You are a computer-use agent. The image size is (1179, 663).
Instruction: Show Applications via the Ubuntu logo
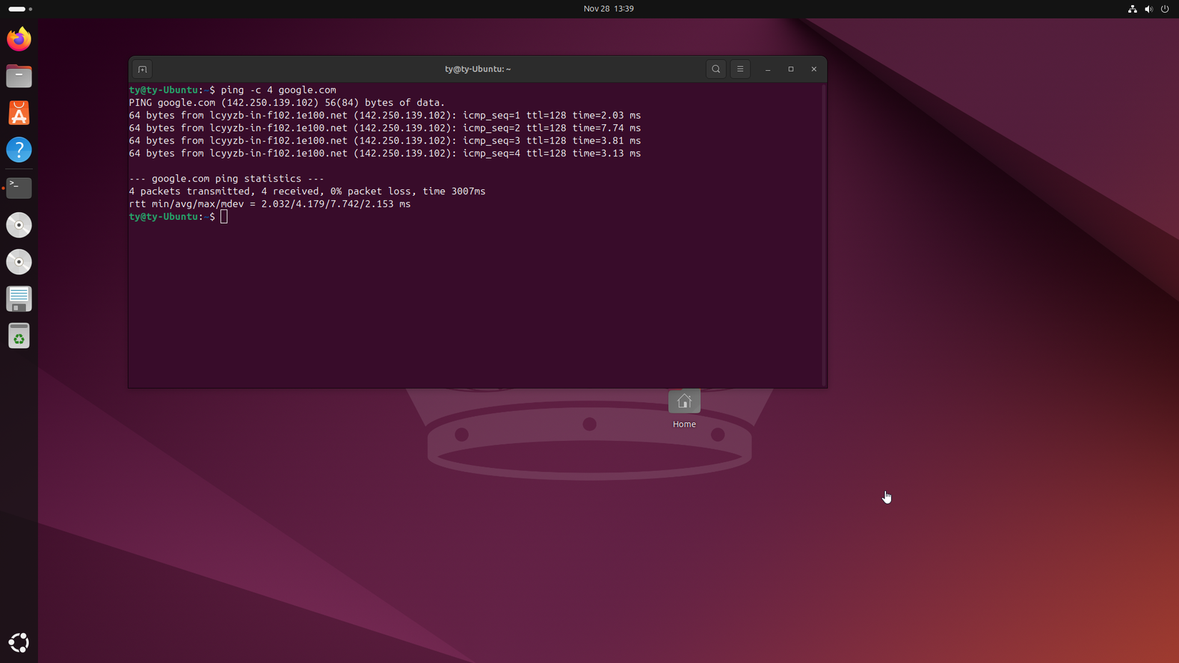pyautogui.click(x=19, y=642)
